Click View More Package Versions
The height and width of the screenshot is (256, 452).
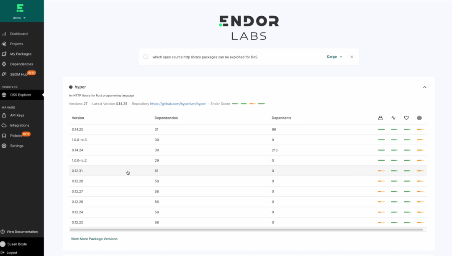pyautogui.click(x=94, y=239)
